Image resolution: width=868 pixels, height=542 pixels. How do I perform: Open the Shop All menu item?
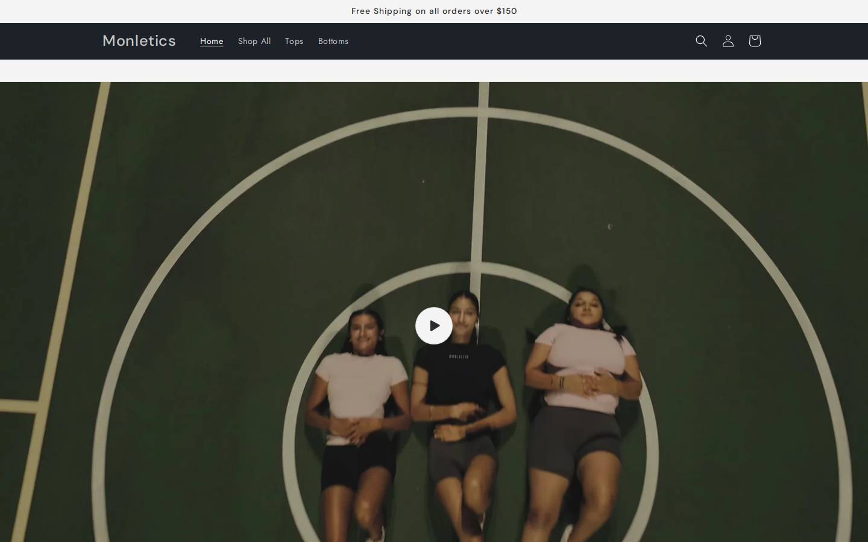[254, 41]
